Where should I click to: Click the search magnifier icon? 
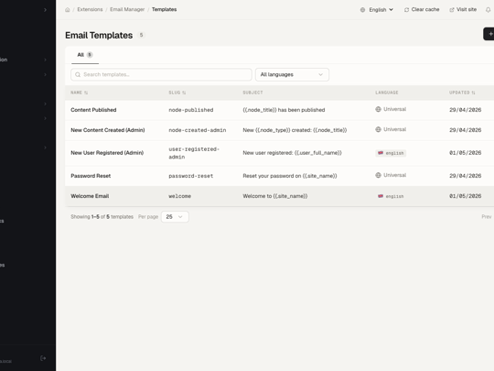78,75
